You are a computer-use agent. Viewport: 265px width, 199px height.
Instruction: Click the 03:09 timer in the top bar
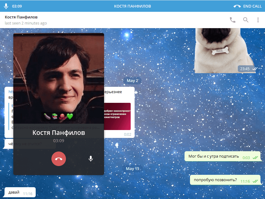click(17, 6)
